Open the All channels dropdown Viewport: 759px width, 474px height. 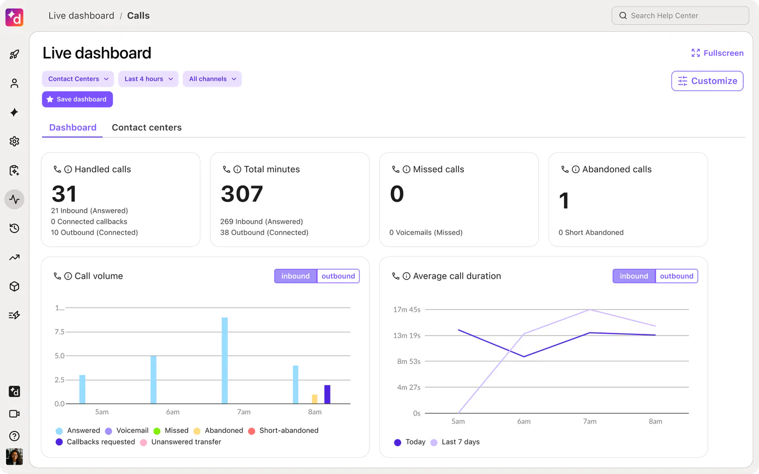[212, 79]
